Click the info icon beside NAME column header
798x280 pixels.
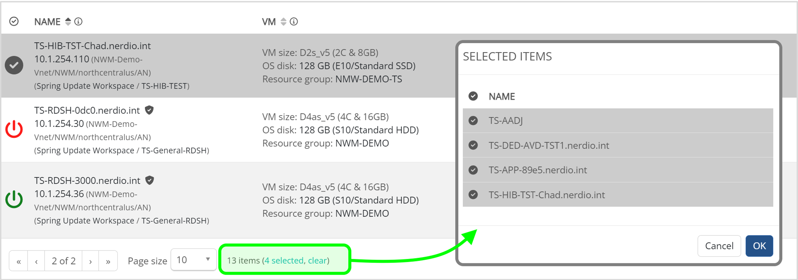[79, 22]
